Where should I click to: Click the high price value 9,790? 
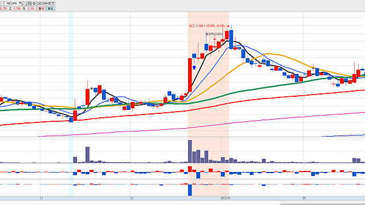click(x=17, y=9)
